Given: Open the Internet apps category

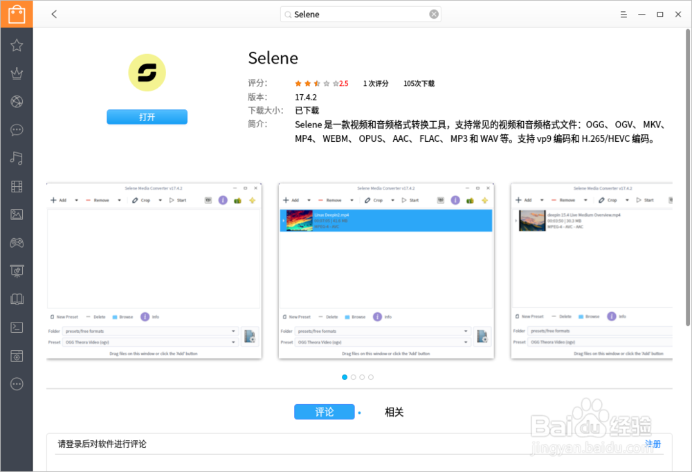Looking at the screenshot, I should pyautogui.click(x=17, y=102).
